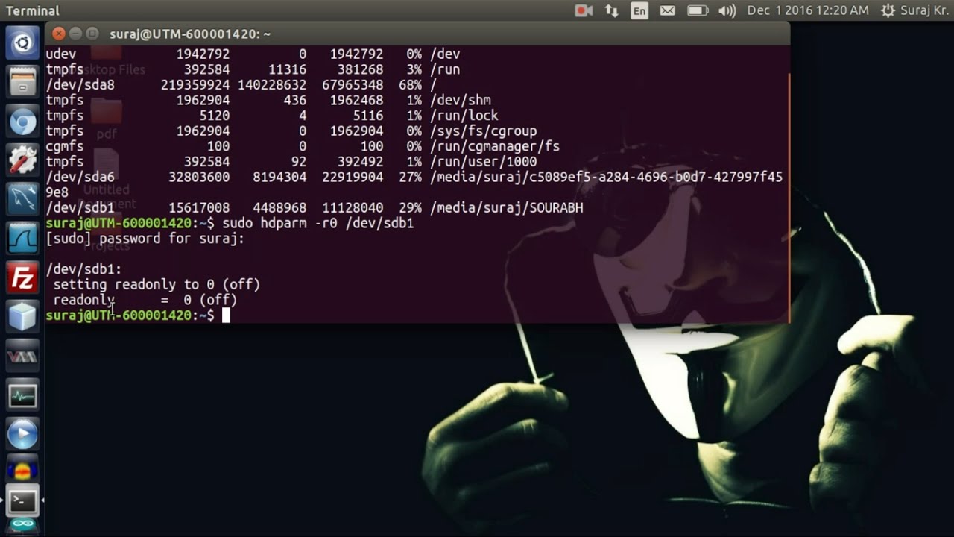Click the '68%' usage value
The width and height of the screenshot is (954, 537).
[x=411, y=85]
